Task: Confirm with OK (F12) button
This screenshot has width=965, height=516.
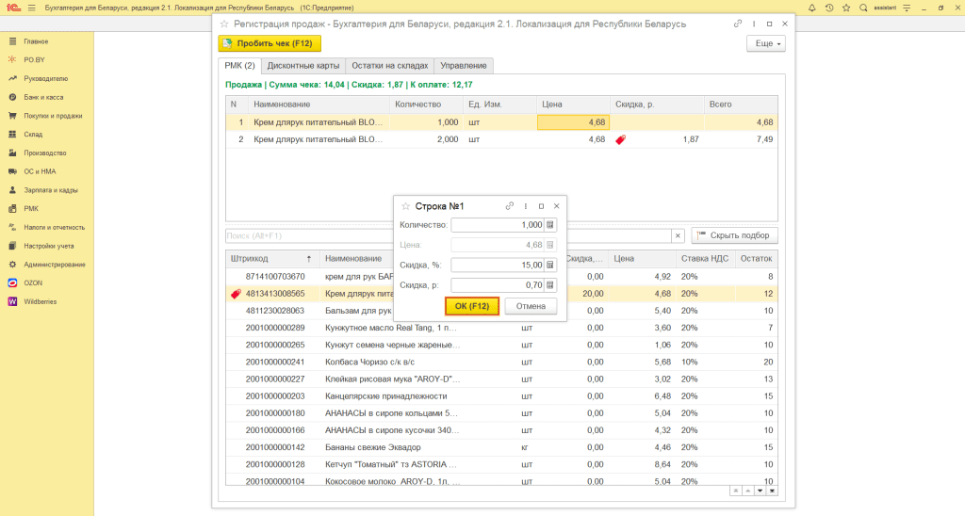Action: point(472,306)
